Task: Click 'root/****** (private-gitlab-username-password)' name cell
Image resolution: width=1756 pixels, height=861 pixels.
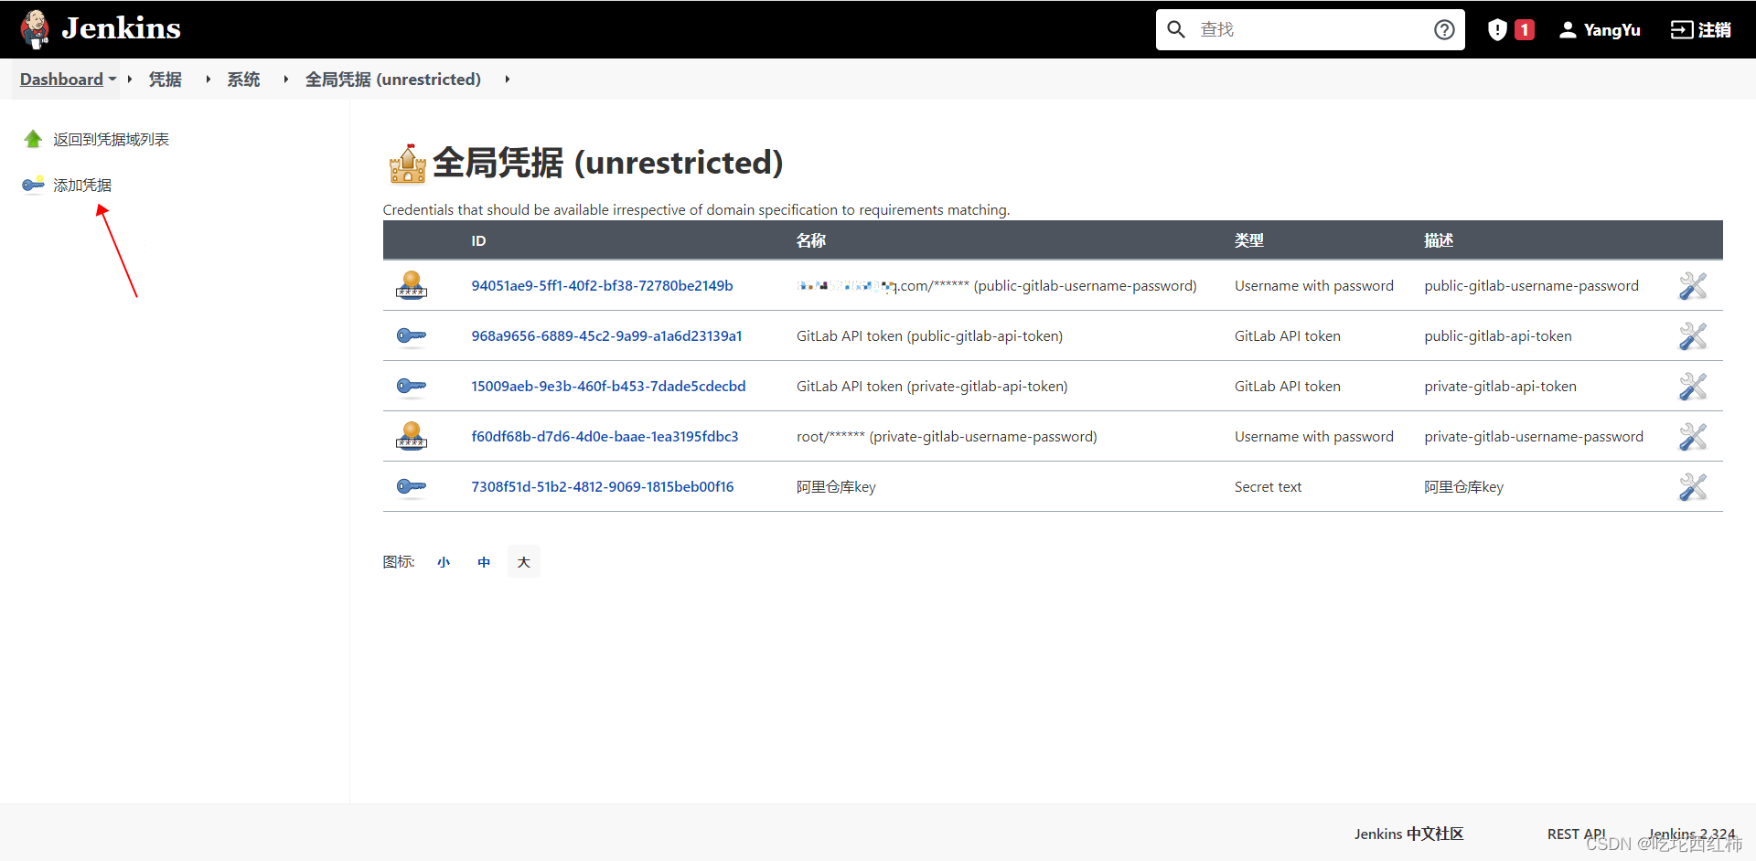Action: tap(947, 436)
